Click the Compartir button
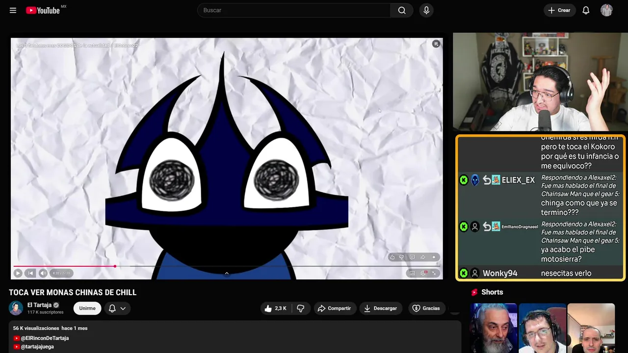 click(x=334, y=308)
